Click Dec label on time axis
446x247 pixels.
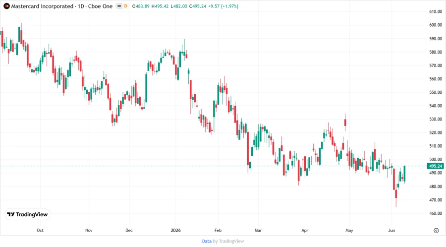point(129,231)
